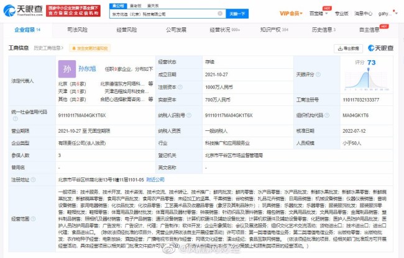Open 合肥心选择教育咨询... company link
Viewport: 404px width, 258px height.
point(122,99)
